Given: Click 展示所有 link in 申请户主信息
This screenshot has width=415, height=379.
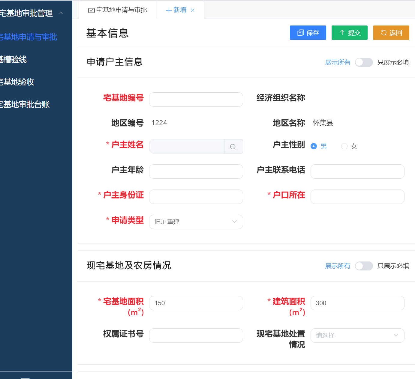Looking at the screenshot, I should click(x=338, y=62).
